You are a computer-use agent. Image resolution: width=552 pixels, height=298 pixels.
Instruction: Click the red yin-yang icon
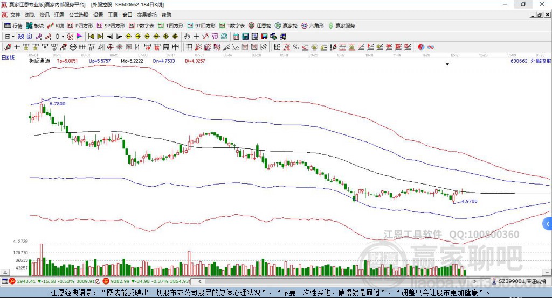click(421, 47)
